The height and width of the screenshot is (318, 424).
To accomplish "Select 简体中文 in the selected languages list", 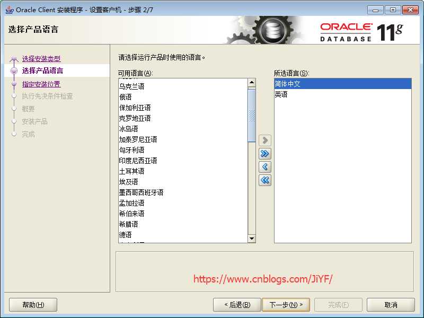I will [343, 84].
